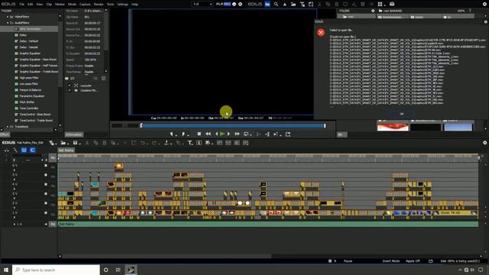Step forward one frame
Viewport: 489px width, 275px height.
pyautogui.click(x=228, y=134)
